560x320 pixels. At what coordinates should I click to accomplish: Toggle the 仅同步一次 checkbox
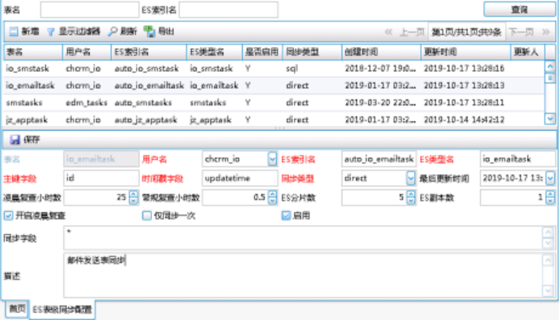[146, 216]
